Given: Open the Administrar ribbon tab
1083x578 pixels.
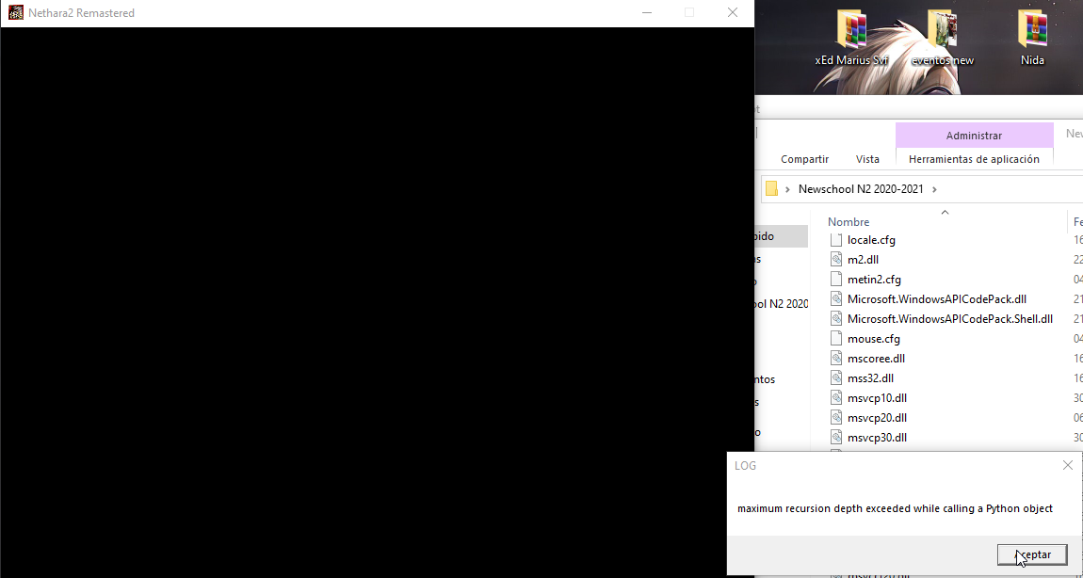Looking at the screenshot, I should (974, 136).
